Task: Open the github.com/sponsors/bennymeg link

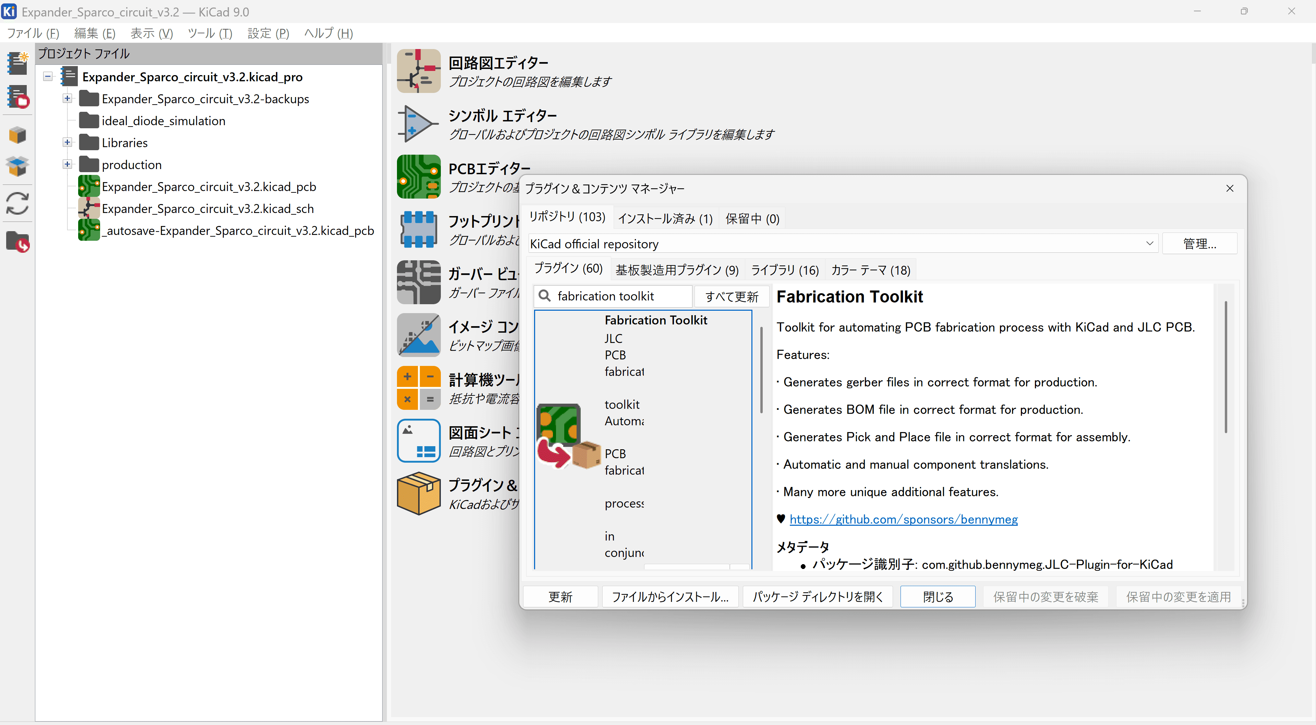Action: click(903, 520)
